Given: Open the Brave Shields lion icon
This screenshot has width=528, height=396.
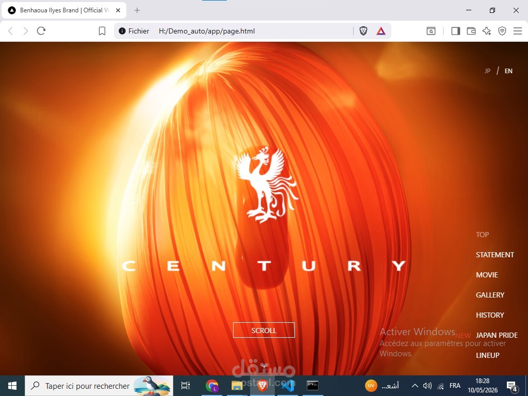Looking at the screenshot, I should pos(364,31).
